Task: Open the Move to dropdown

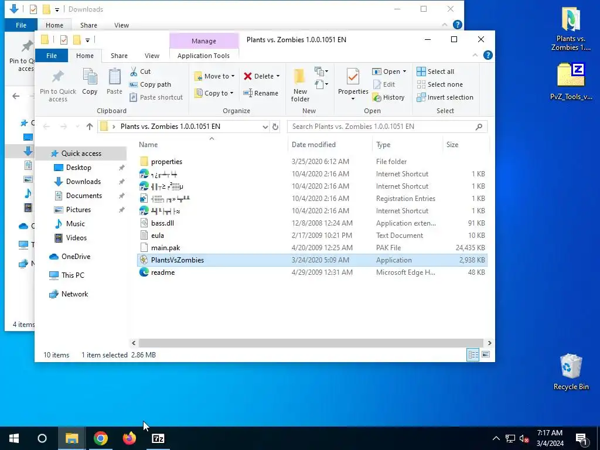Action: pyautogui.click(x=214, y=76)
